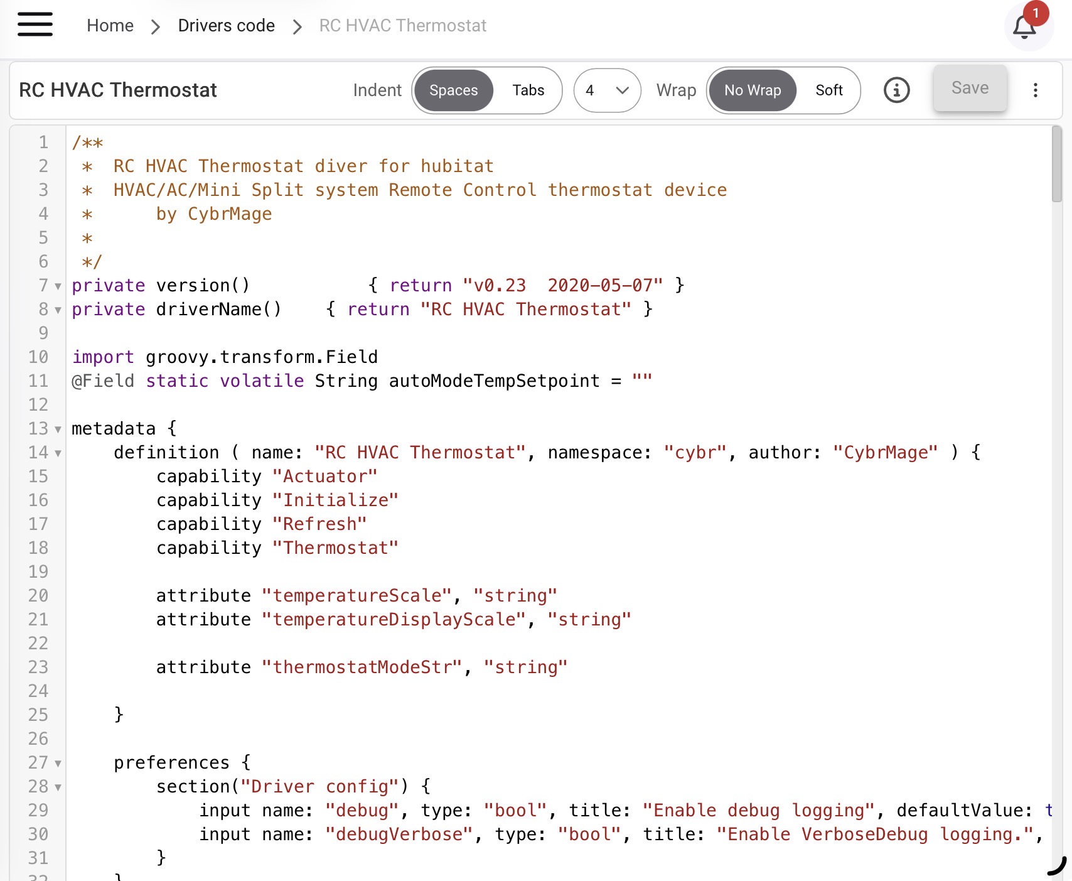The height and width of the screenshot is (881, 1072).
Task: Click the vertical scrollbar thumb
Action: coord(1057,165)
